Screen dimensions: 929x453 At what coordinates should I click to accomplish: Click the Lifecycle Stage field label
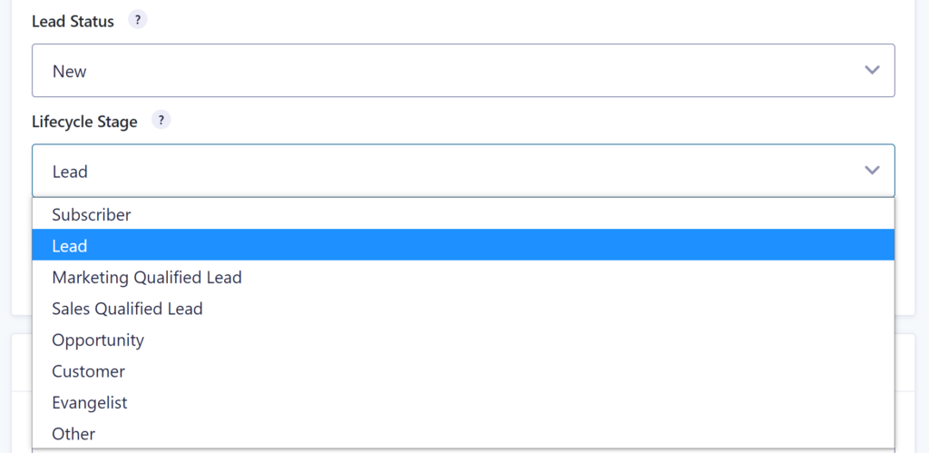click(84, 121)
